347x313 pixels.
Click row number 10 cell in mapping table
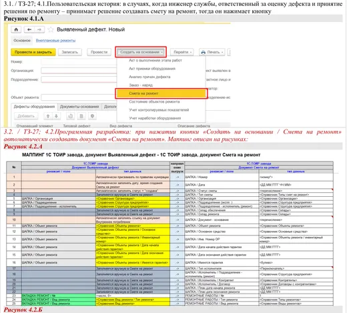14,220
